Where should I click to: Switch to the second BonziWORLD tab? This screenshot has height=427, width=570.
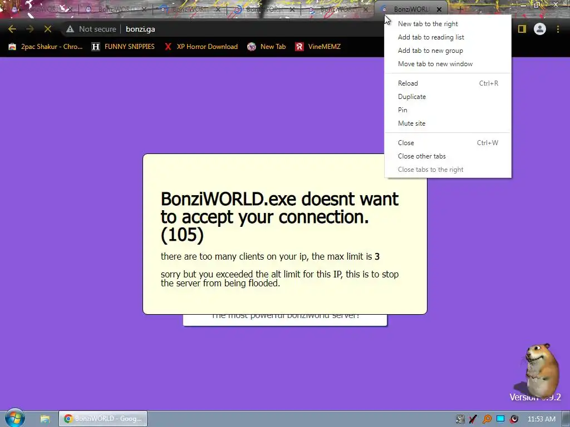point(116,9)
